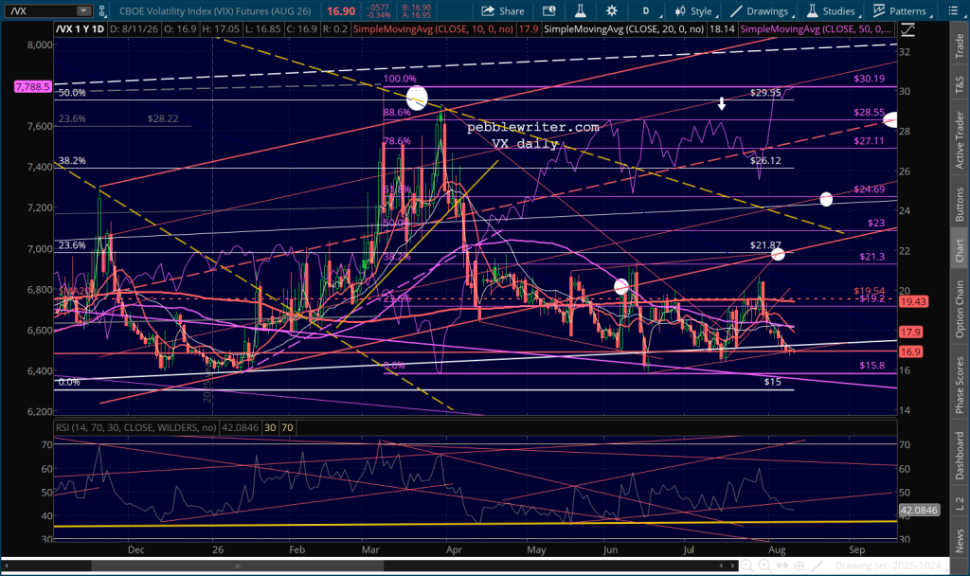The image size is (970, 576).
Task: Click the 16.9 price bubble on right axis
Action: point(910,351)
